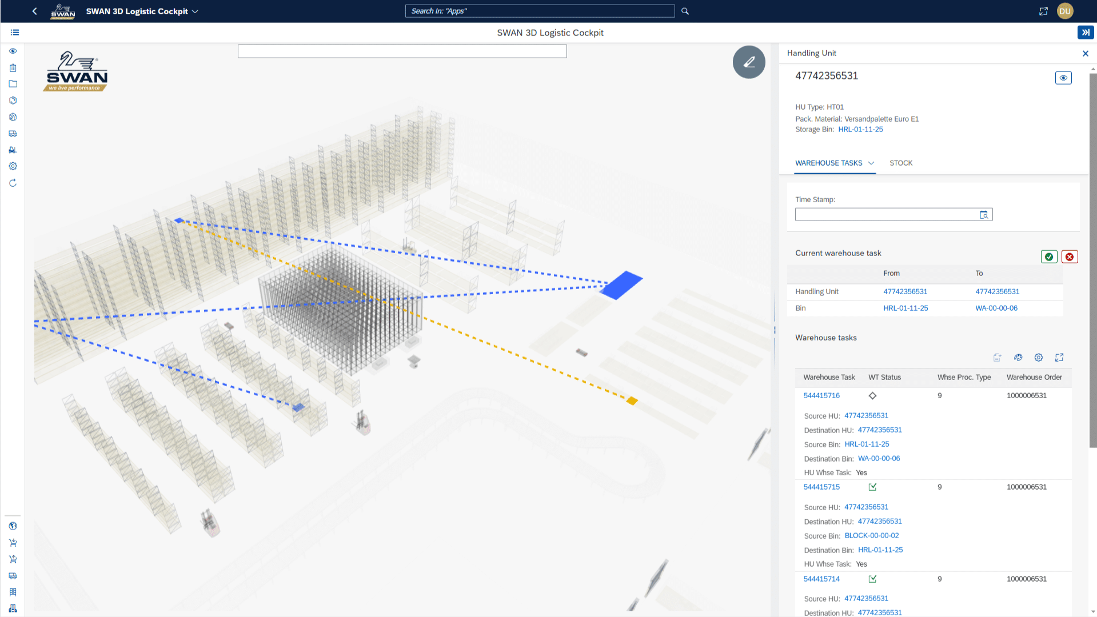
Task: Select the inbound cart icon with down arrow
Action: (13, 543)
